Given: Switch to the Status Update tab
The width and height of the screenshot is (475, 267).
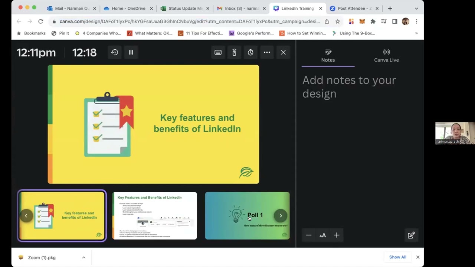Looking at the screenshot, I should point(185,8).
